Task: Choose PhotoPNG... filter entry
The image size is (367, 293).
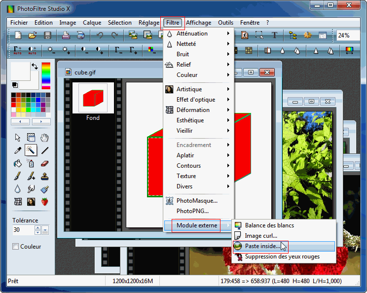Action: point(198,211)
